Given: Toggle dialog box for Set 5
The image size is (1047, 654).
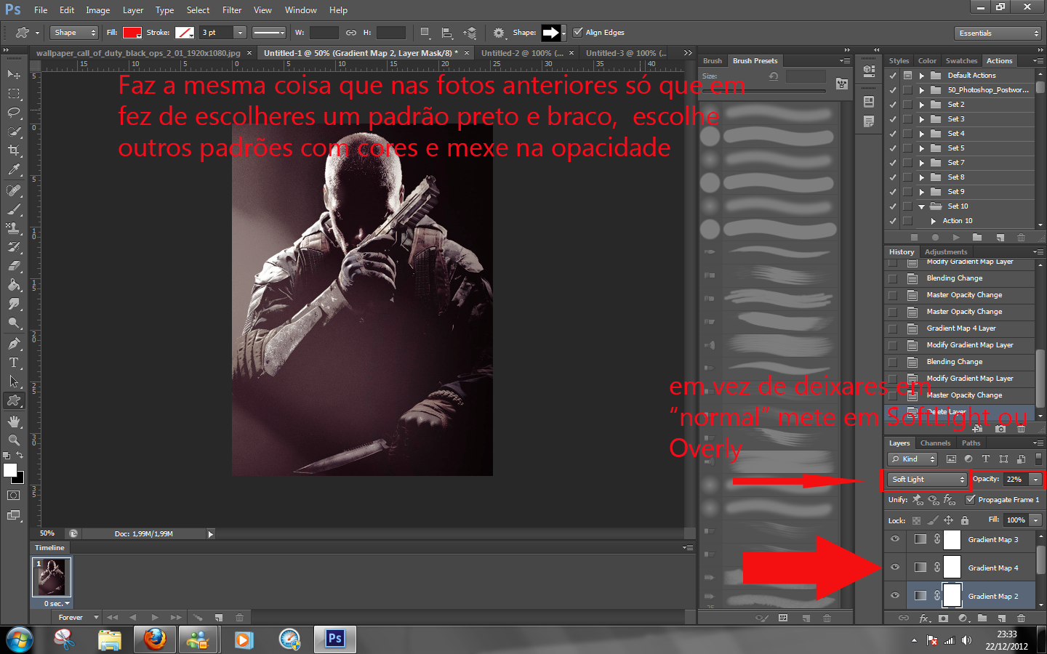Looking at the screenshot, I should [x=907, y=148].
